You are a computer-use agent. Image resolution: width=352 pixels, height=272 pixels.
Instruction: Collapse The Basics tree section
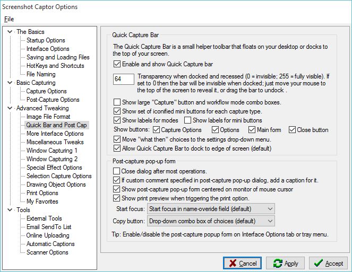[x=10, y=32]
